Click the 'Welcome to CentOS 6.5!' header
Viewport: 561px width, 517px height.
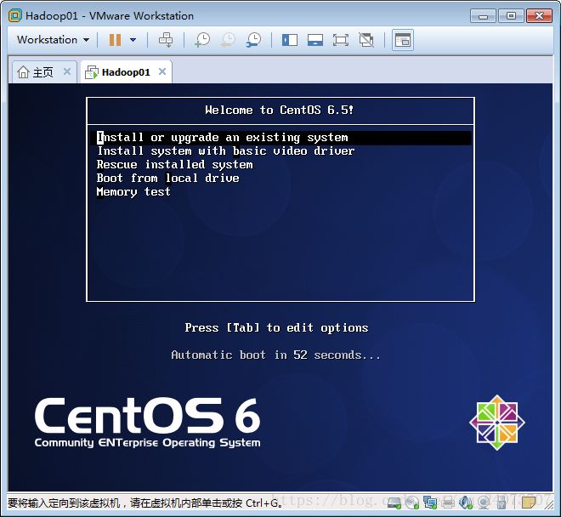(280, 110)
